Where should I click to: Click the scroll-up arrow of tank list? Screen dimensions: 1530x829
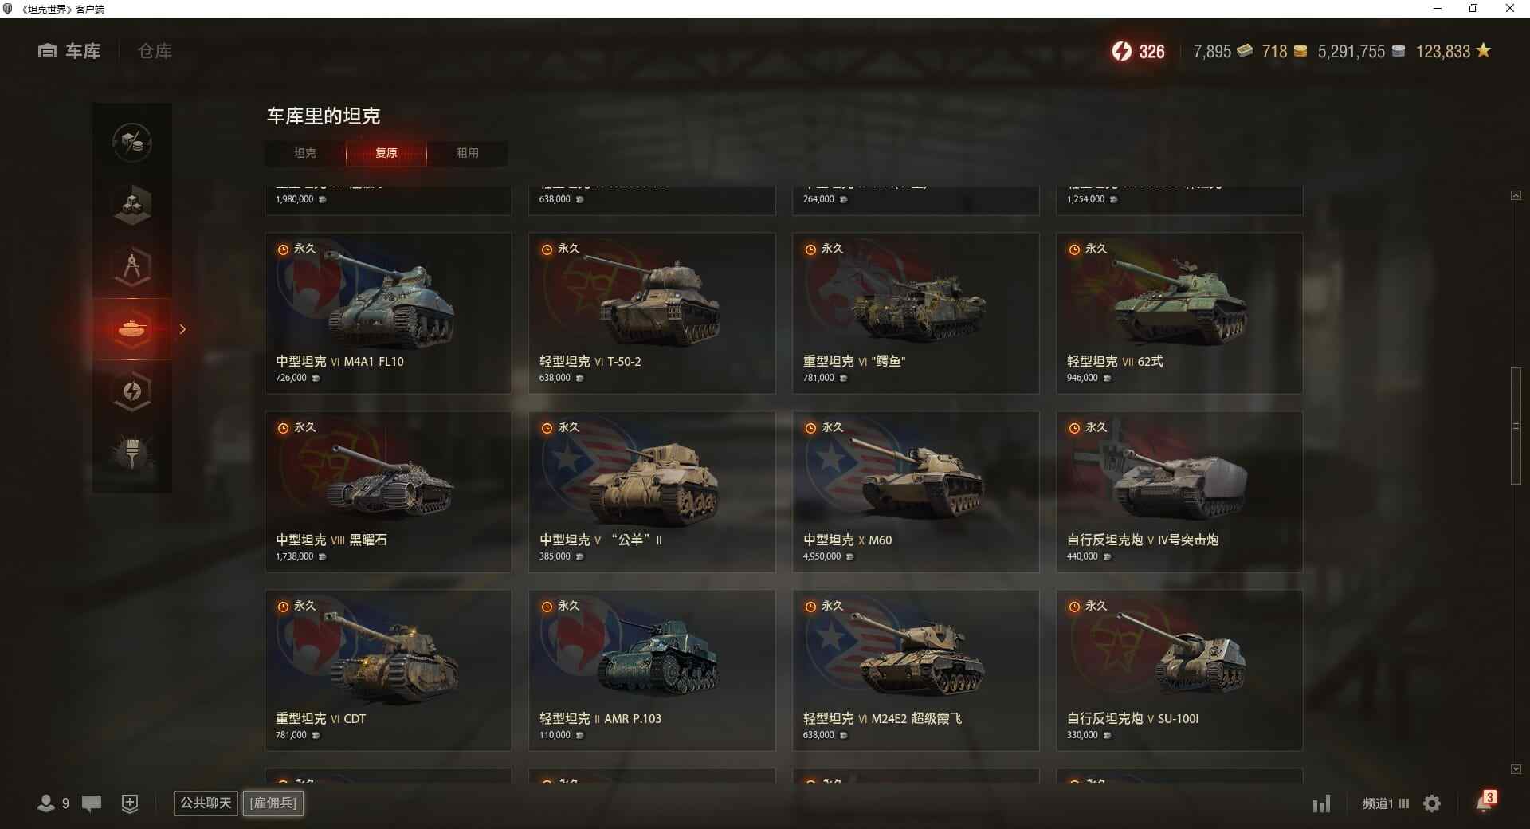tap(1516, 195)
